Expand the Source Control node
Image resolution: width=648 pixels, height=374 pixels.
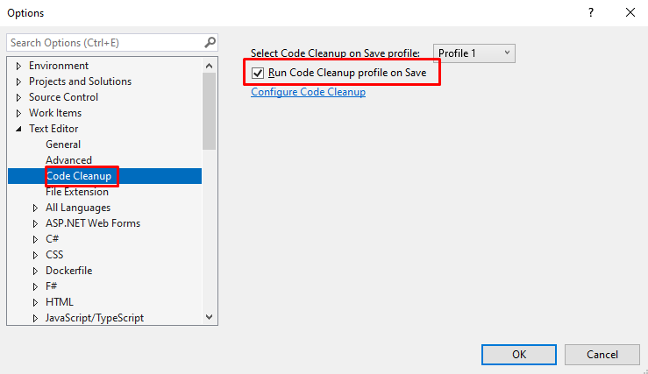(x=18, y=97)
